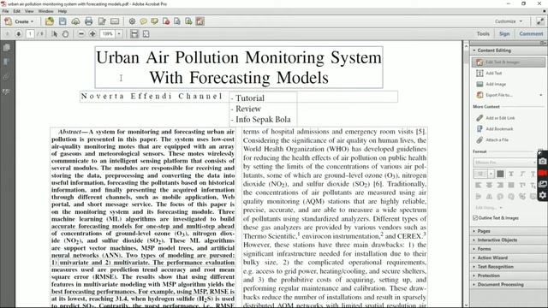Open the Create PDF dropdown button
The image size is (548, 308).
[x=19, y=21]
